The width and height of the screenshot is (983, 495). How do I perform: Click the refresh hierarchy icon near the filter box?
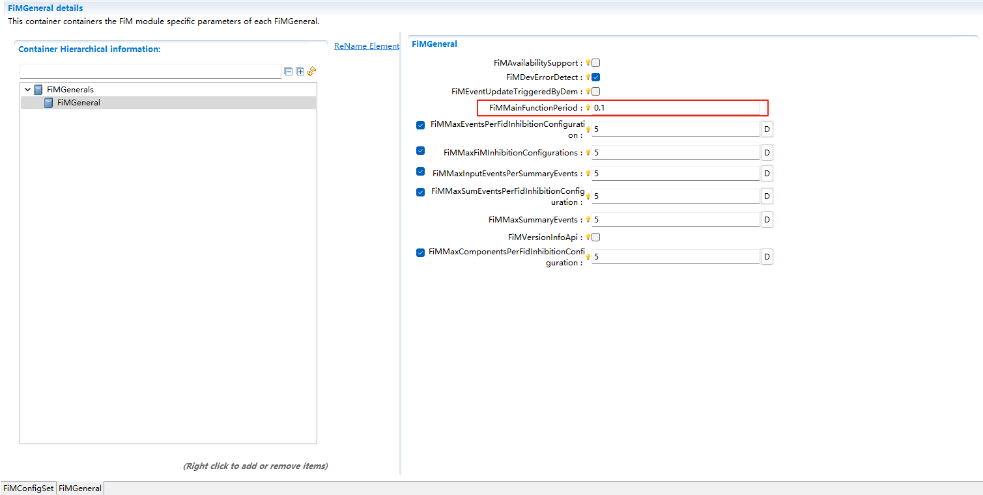tap(311, 71)
